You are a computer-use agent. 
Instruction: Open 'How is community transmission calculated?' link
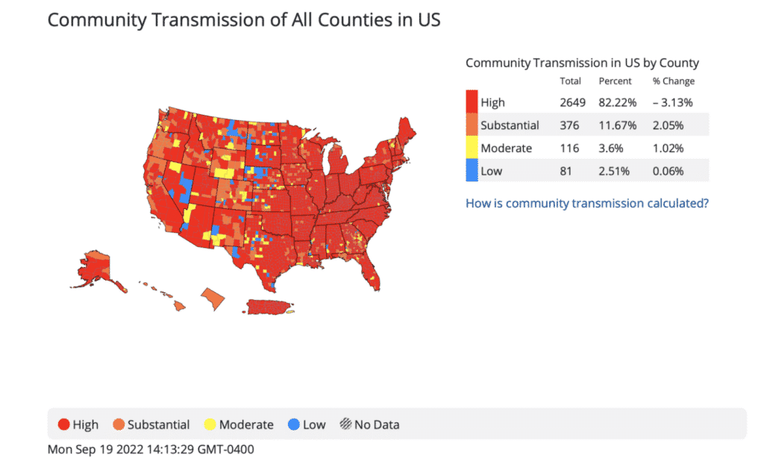click(587, 203)
